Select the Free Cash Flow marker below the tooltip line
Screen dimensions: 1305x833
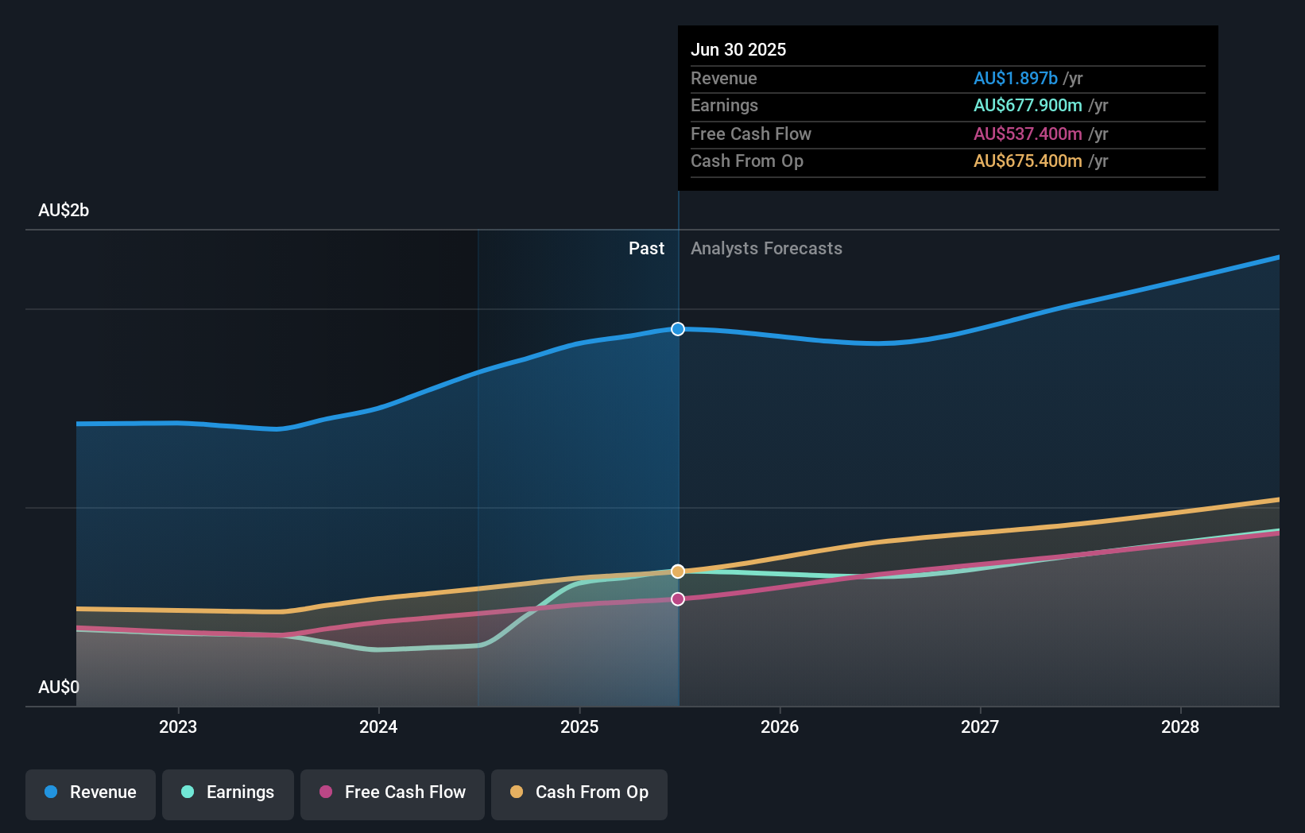pyautogui.click(x=677, y=599)
